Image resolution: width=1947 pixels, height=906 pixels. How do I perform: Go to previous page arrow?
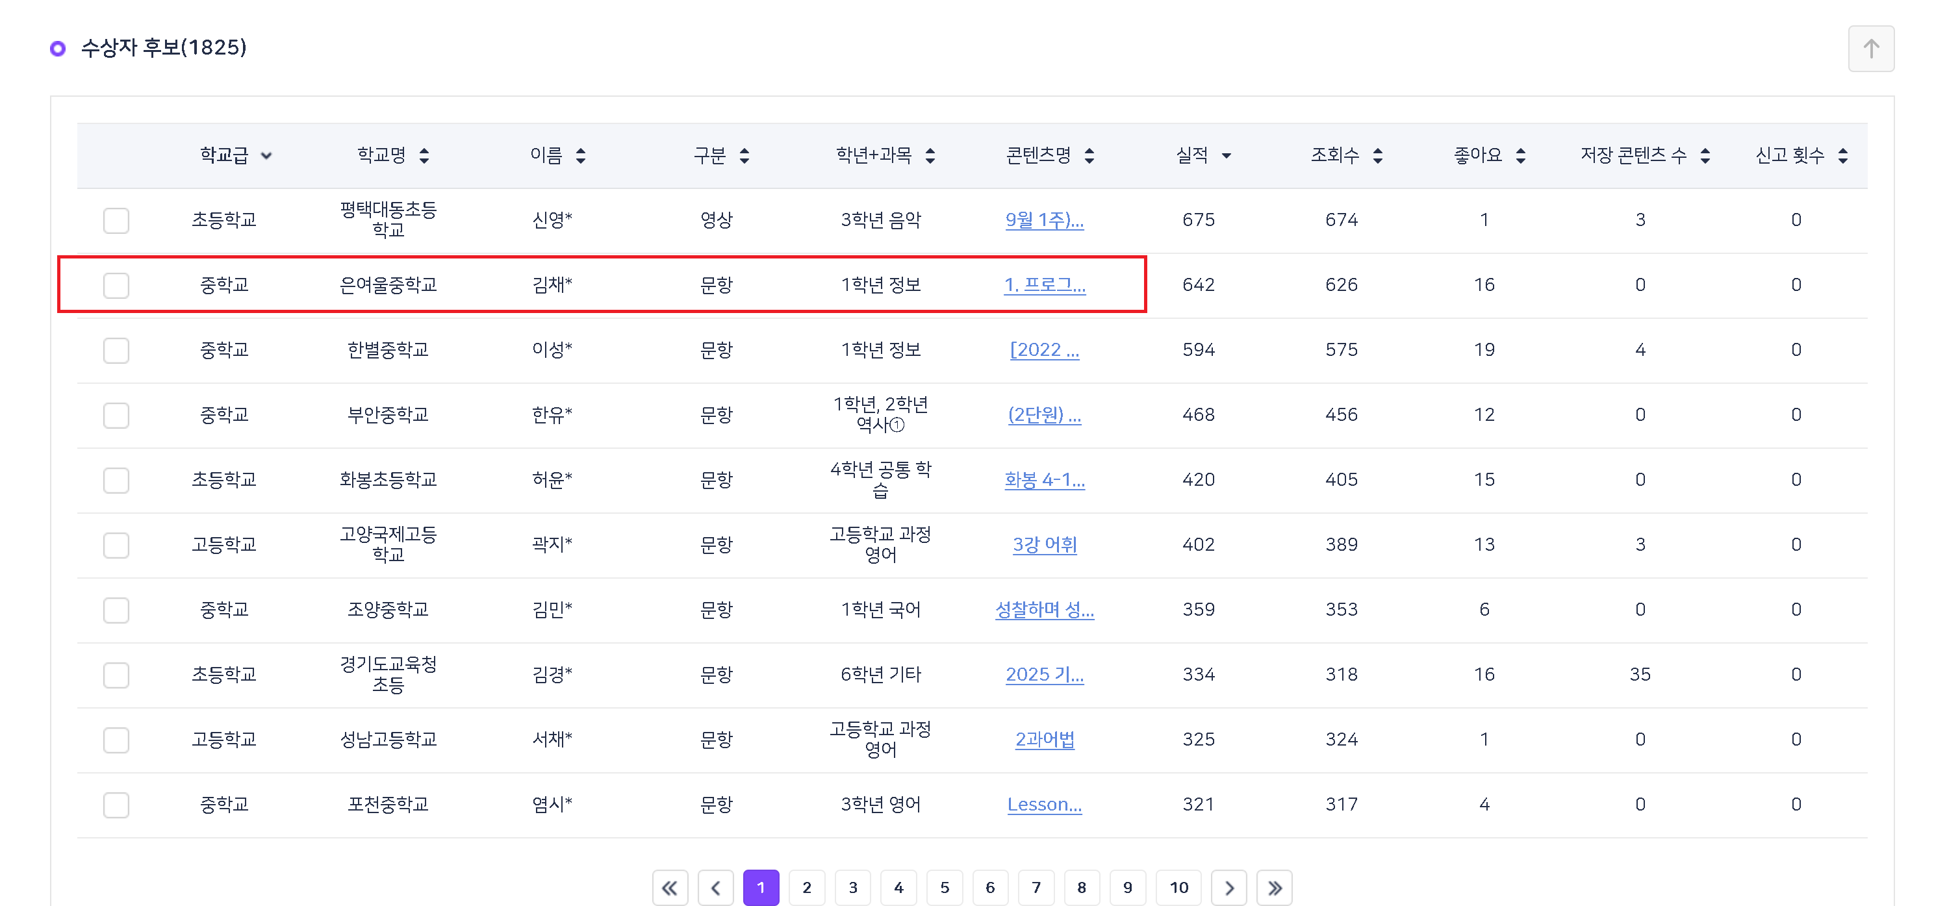tap(716, 887)
